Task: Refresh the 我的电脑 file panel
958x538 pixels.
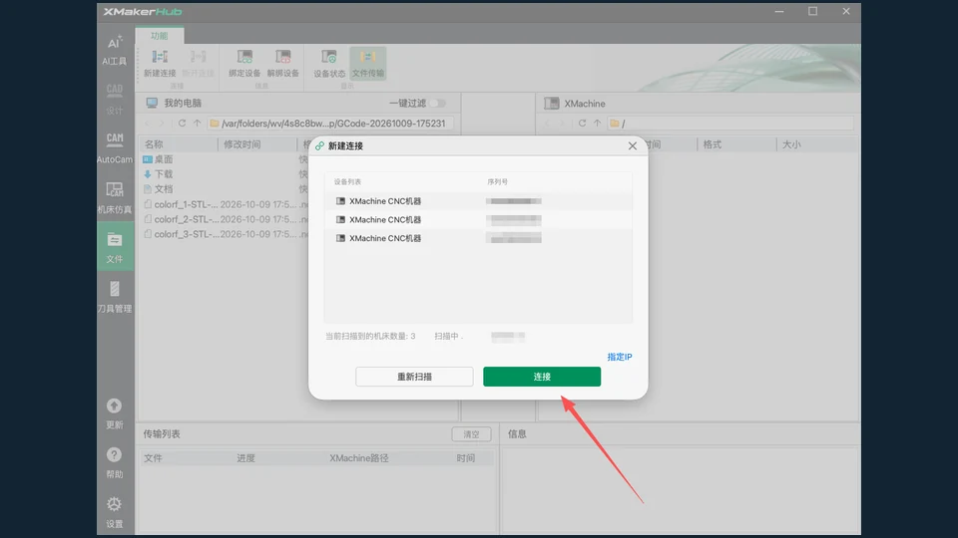Action: click(x=182, y=124)
